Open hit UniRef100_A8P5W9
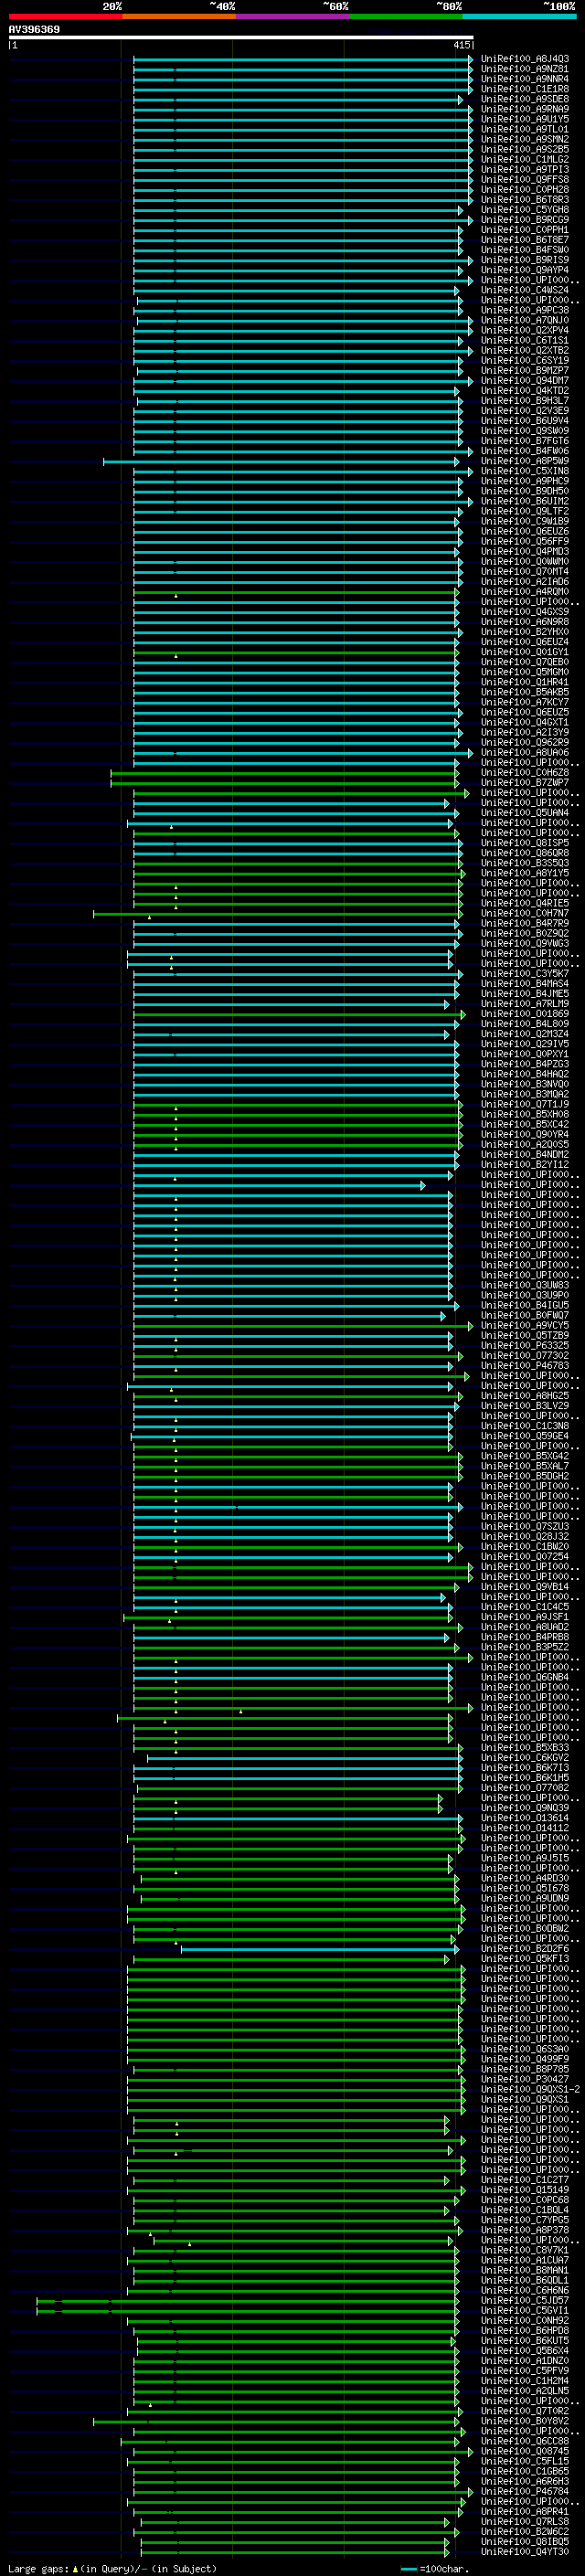Image resolution: width=585 pixels, height=2576 pixels. [525, 461]
